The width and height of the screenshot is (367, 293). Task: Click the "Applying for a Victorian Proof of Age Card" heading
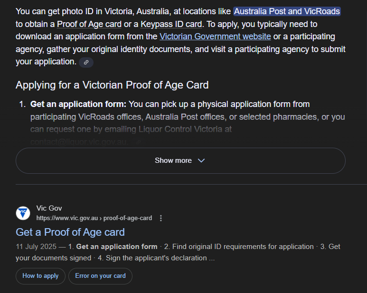coord(112,85)
